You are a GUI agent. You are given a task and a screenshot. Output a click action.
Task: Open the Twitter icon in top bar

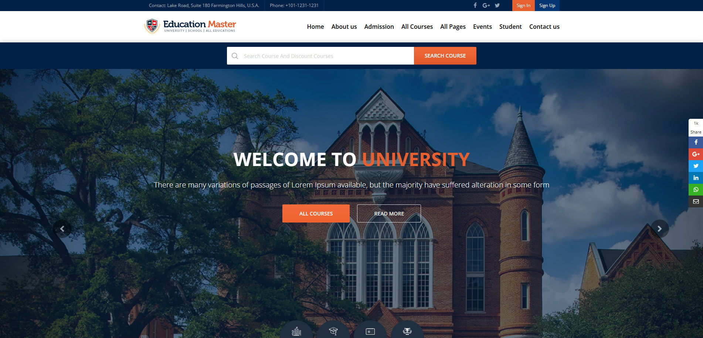[497, 5]
